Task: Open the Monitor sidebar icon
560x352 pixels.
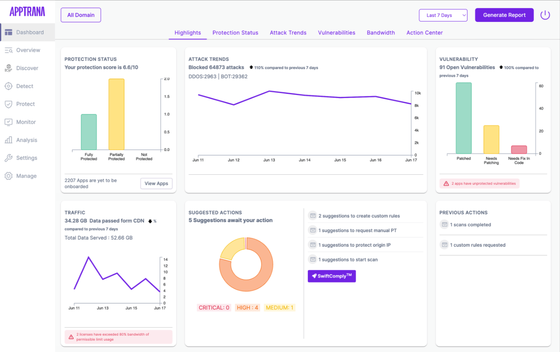Action: [8, 122]
